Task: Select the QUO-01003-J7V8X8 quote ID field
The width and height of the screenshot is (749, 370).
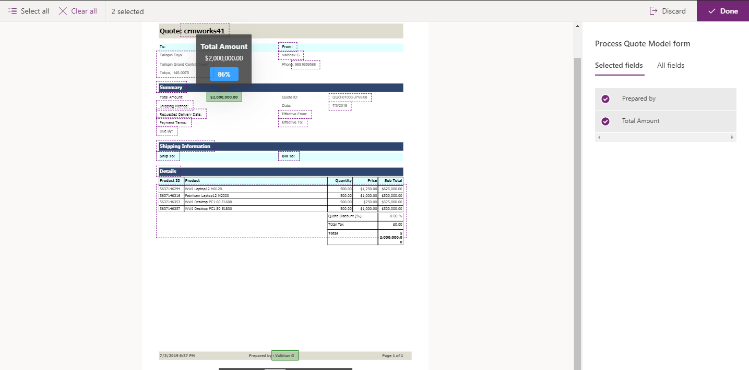Action: [x=350, y=97]
